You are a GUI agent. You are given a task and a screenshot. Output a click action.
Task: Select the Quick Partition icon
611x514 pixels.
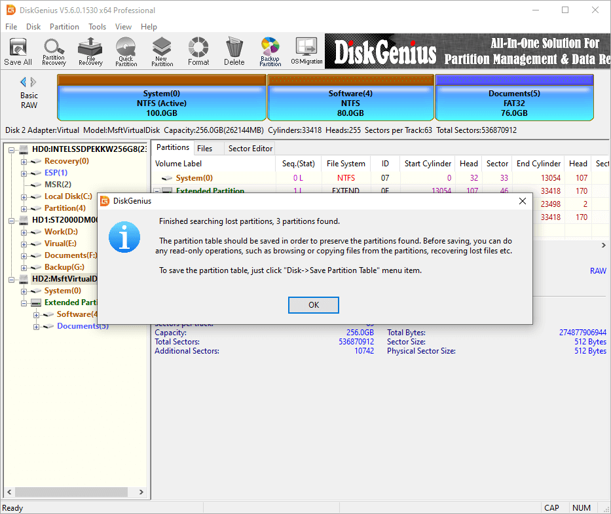[126, 52]
